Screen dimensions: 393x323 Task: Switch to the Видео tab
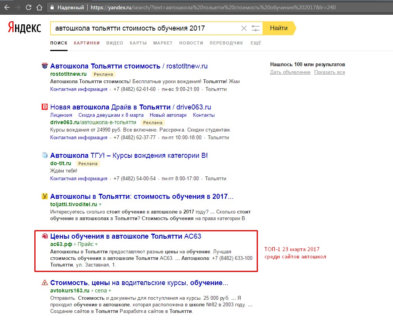pos(115,43)
